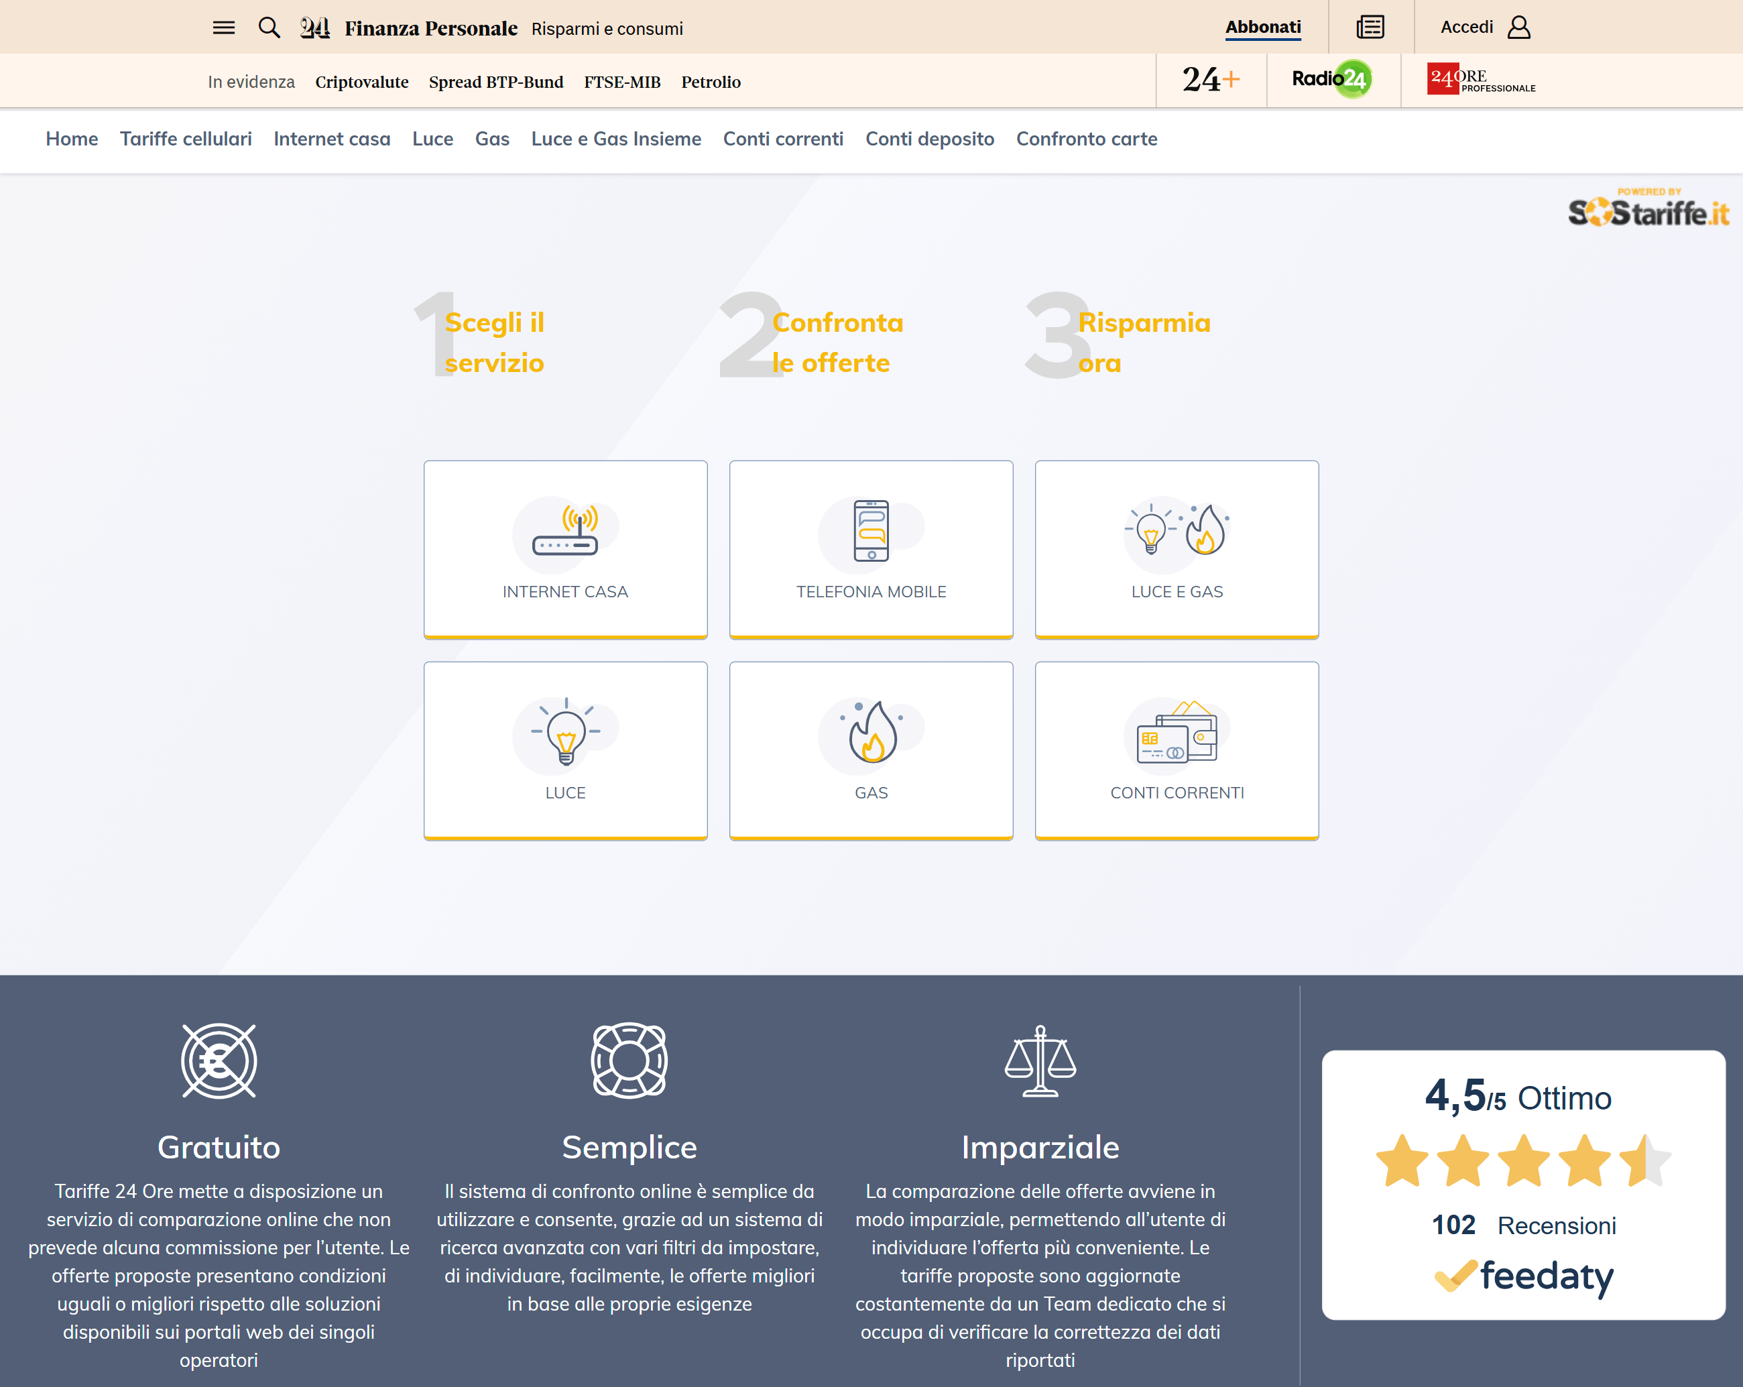Viewport: 1743px width, 1387px height.
Task: Click the user profile icon
Action: (x=1518, y=27)
